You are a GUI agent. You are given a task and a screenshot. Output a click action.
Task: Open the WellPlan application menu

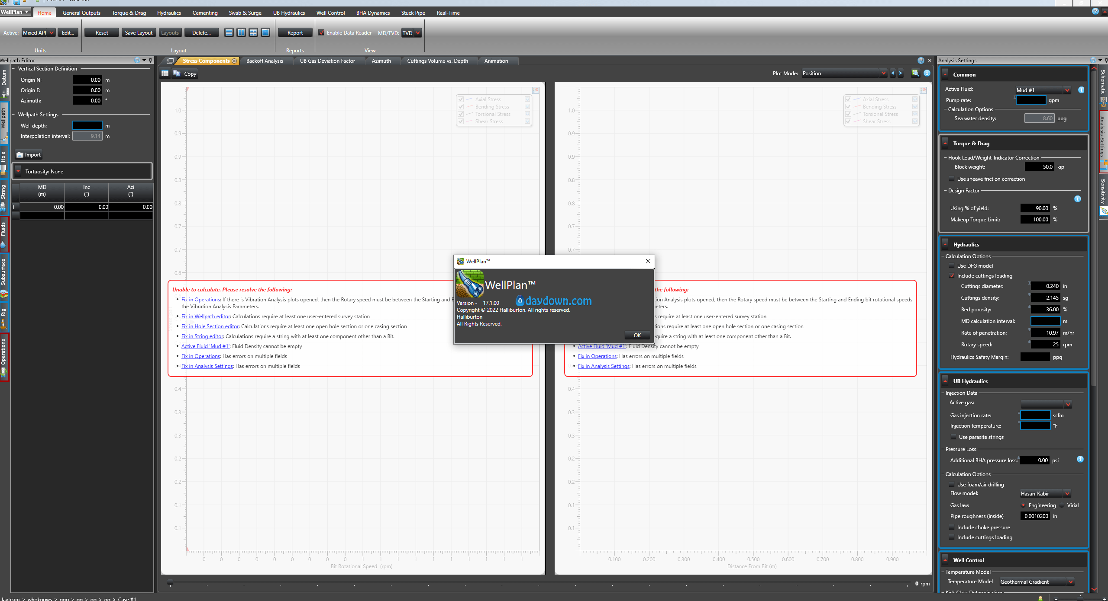pyautogui.click(x=15, y=12)
